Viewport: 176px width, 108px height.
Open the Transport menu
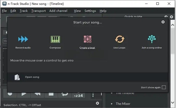pos(38,11)
